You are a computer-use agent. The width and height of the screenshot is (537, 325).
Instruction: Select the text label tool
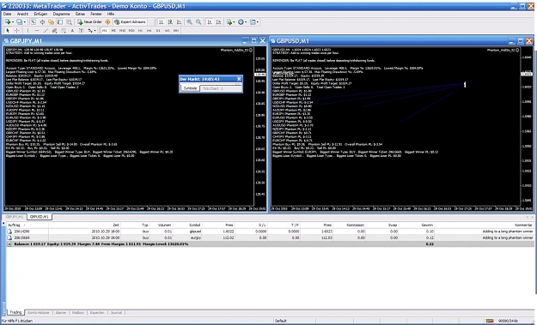point(81,30)
